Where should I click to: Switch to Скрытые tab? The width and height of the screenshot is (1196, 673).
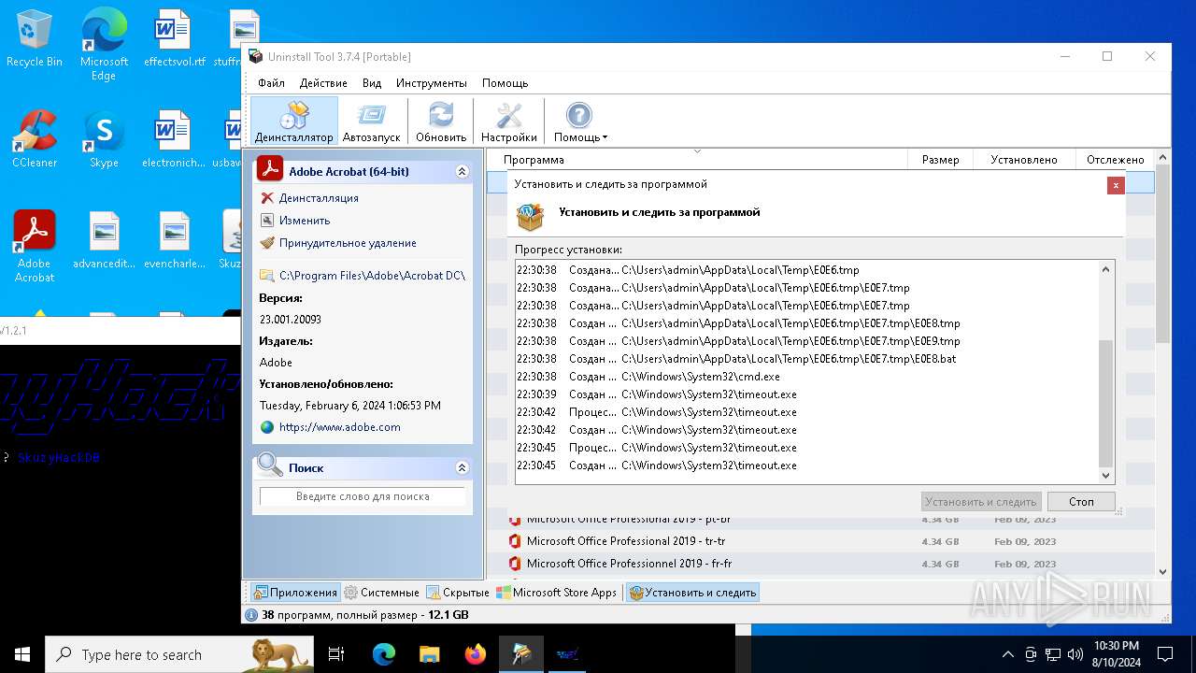tap(458, 593)
